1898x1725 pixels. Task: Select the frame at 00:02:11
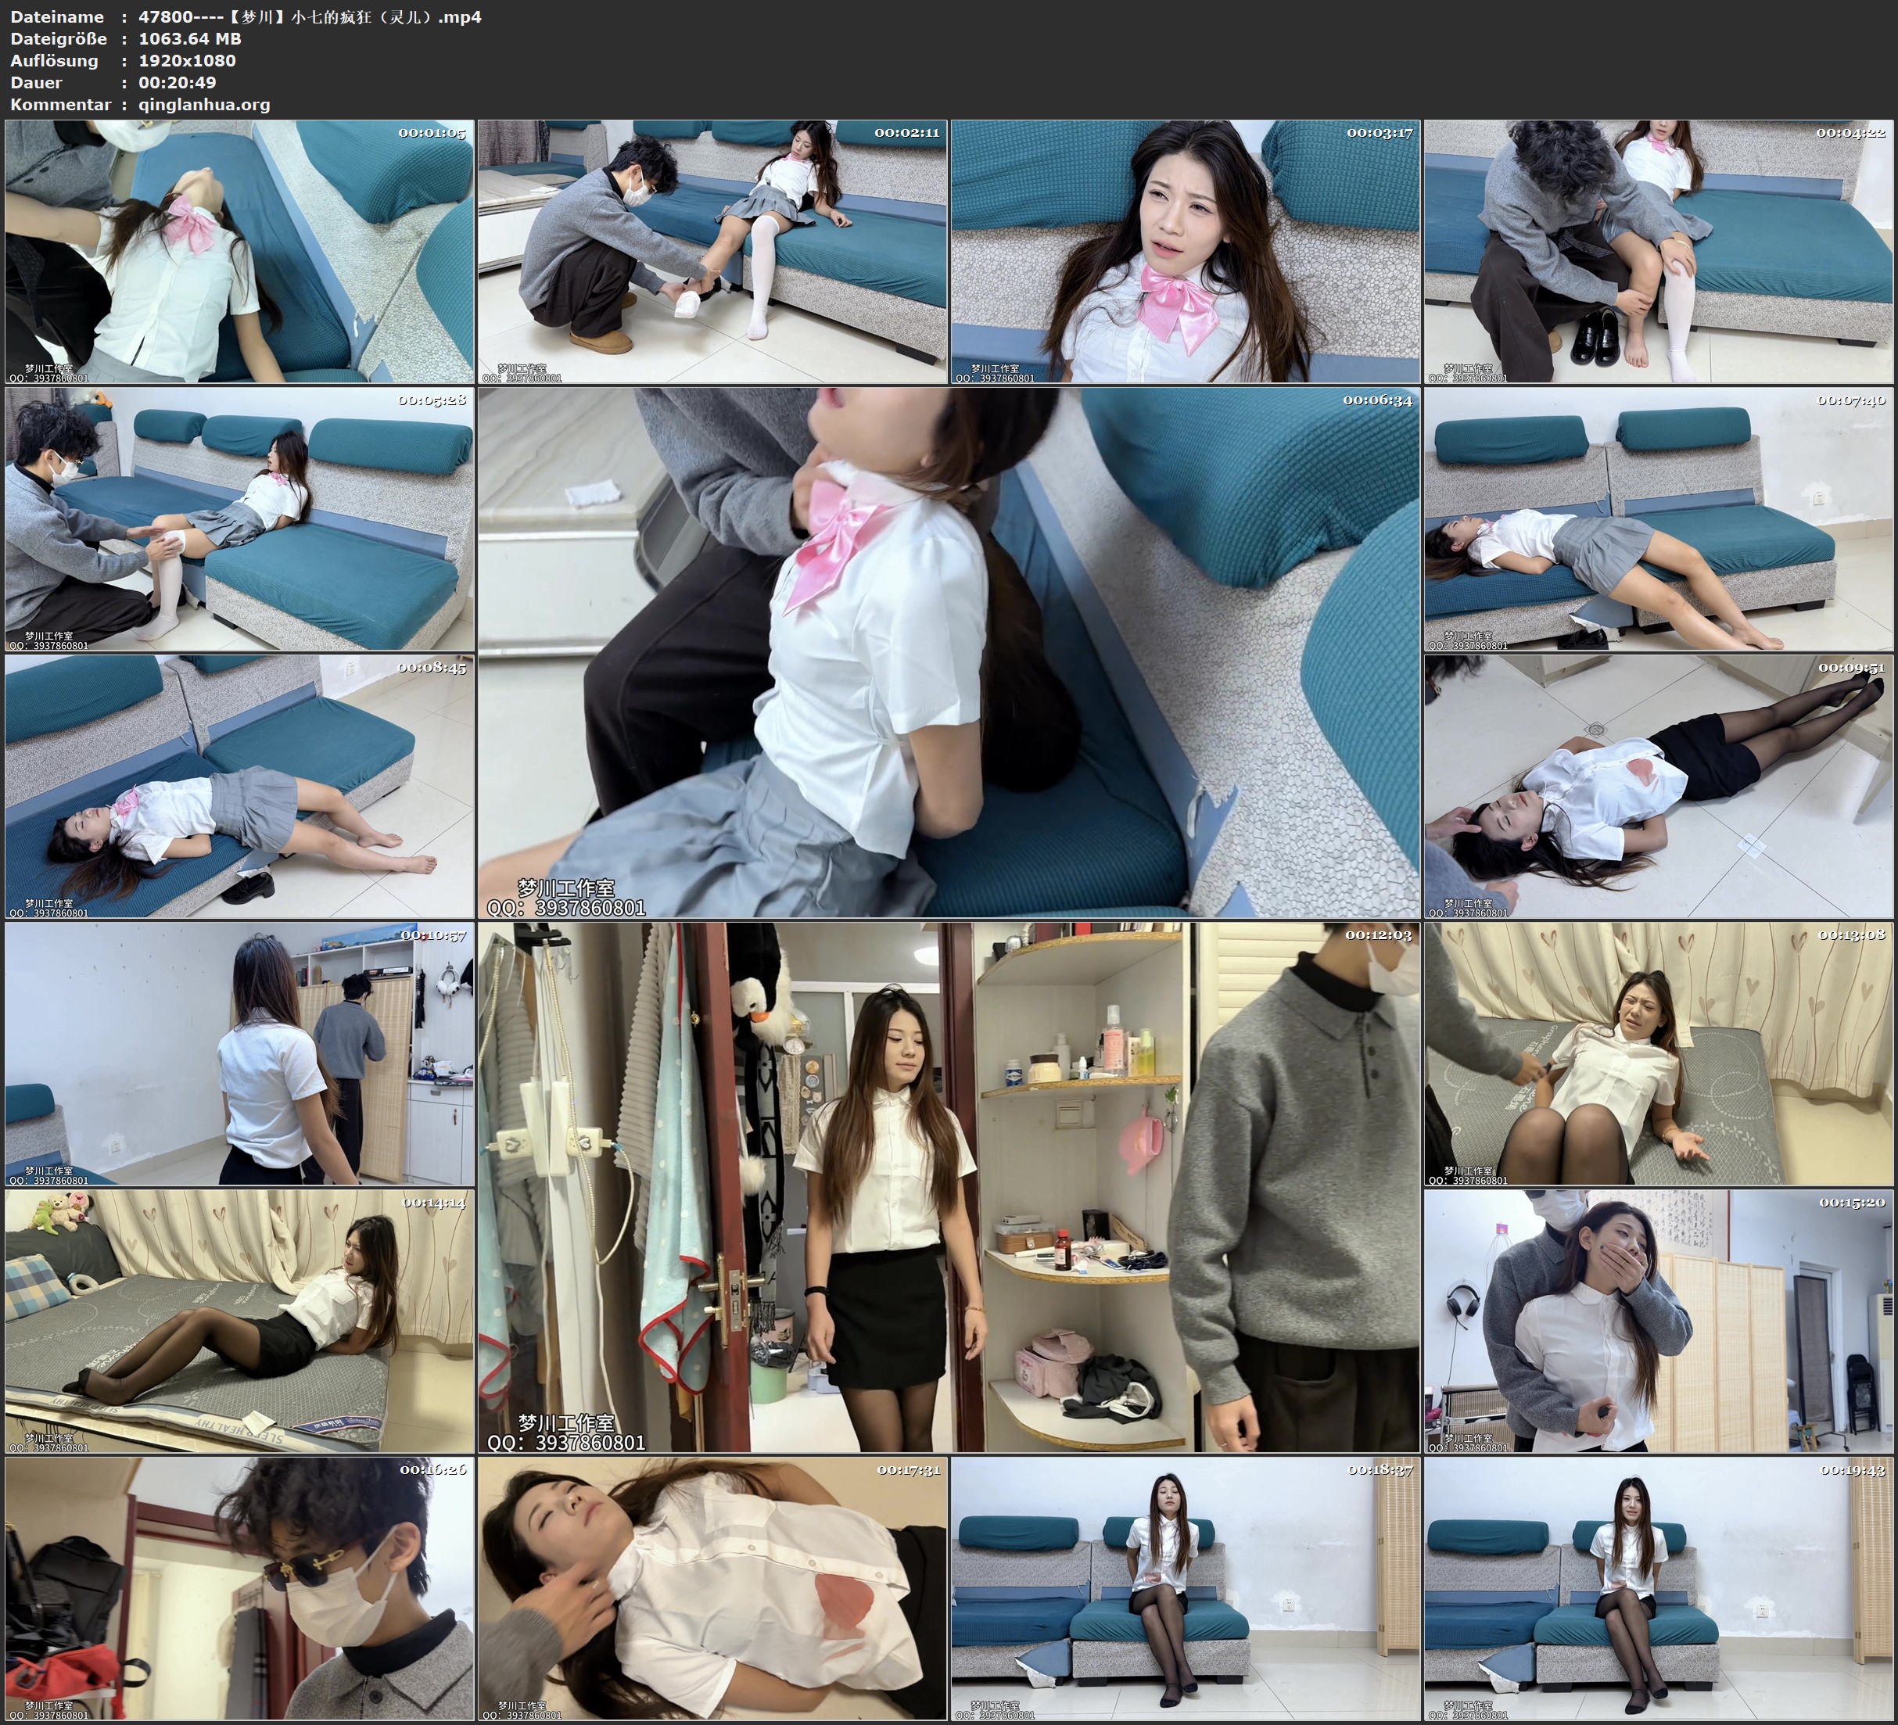[x=712, y=250]
